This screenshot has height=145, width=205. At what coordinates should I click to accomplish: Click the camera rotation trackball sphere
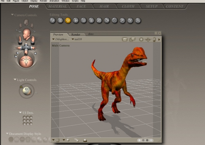coord(26,61)
